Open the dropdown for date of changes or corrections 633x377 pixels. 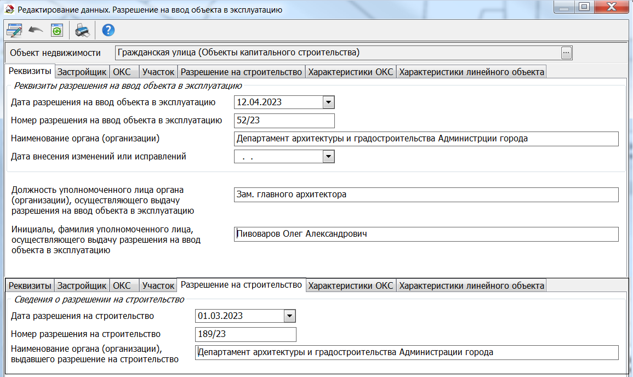pyautogui.click(x=328, y=157)
